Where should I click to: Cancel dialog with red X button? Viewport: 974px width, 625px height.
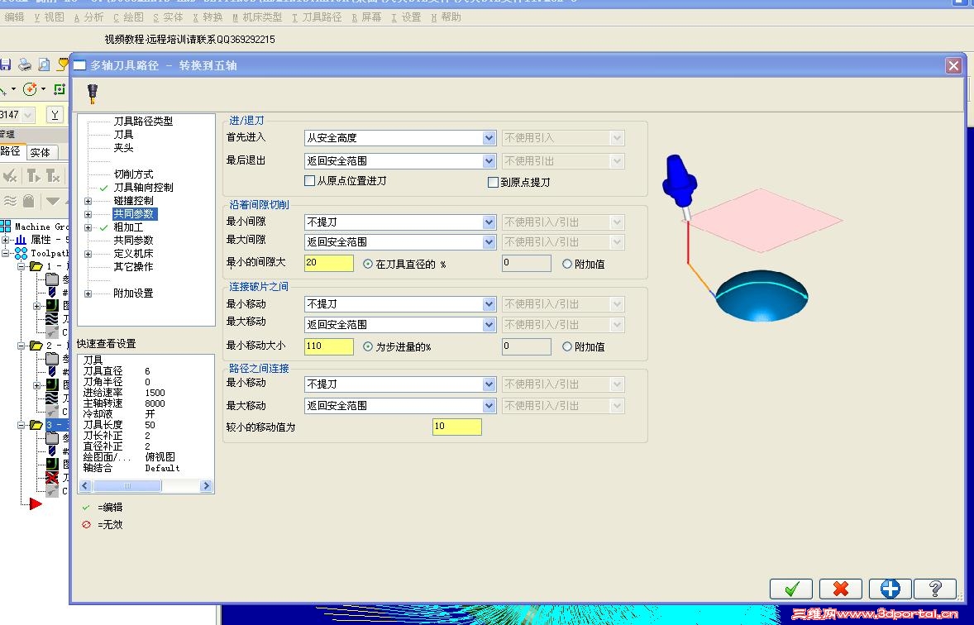(840, 589)
